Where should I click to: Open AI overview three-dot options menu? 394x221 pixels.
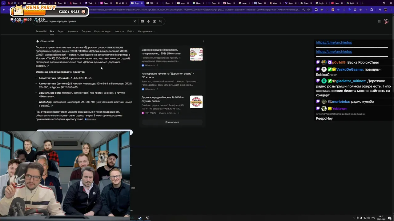[203, 41]
